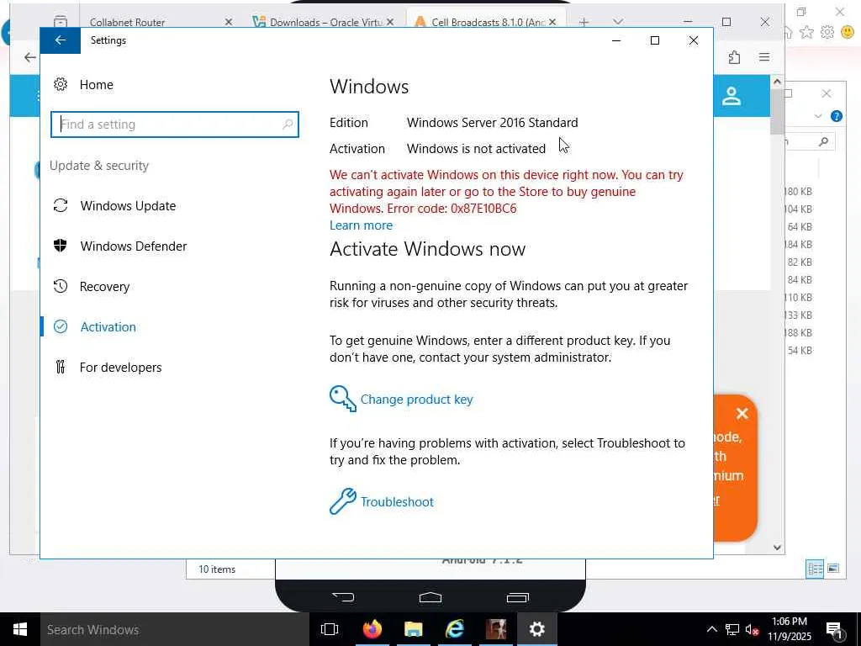Open File Explorer from the taskbar
This screenshot has height=646, width=861.
point(413,629)
